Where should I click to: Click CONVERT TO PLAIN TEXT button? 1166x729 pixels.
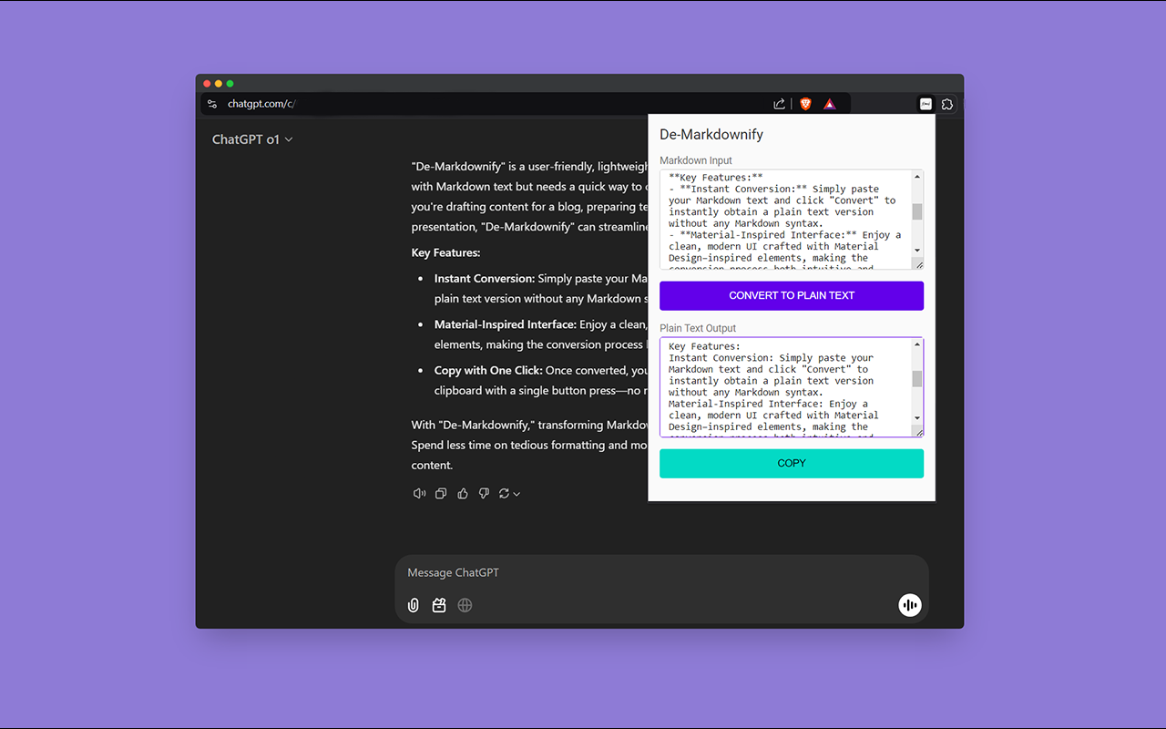(792, 295)
